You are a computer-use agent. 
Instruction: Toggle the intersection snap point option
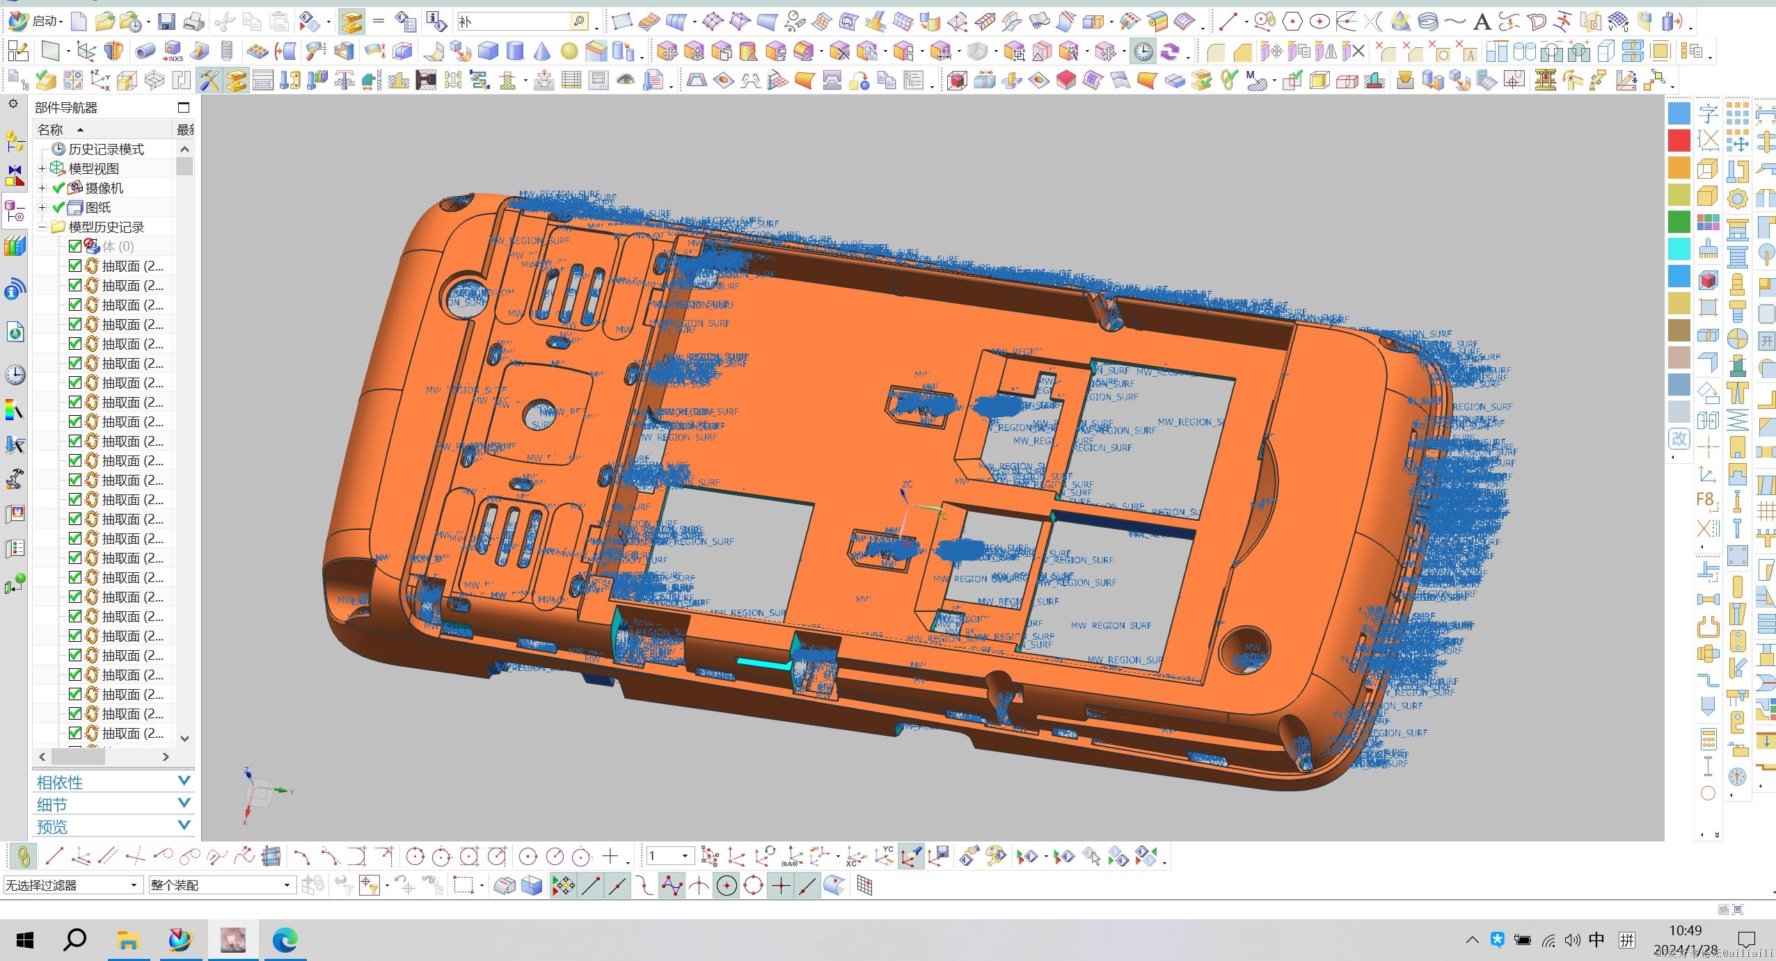[699, 885]
